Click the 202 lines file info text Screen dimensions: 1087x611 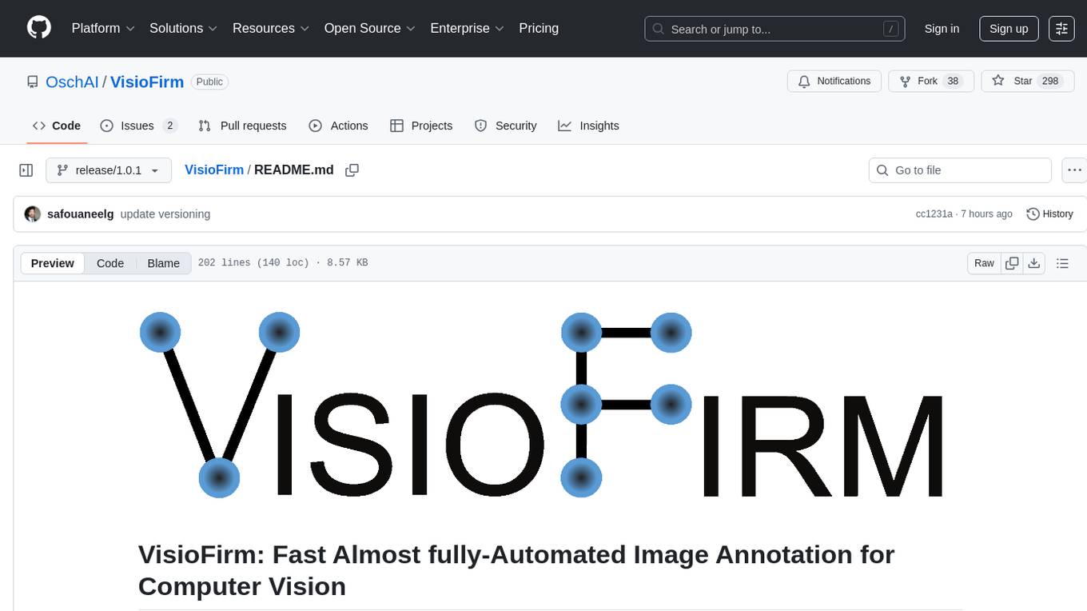[283, 263]
